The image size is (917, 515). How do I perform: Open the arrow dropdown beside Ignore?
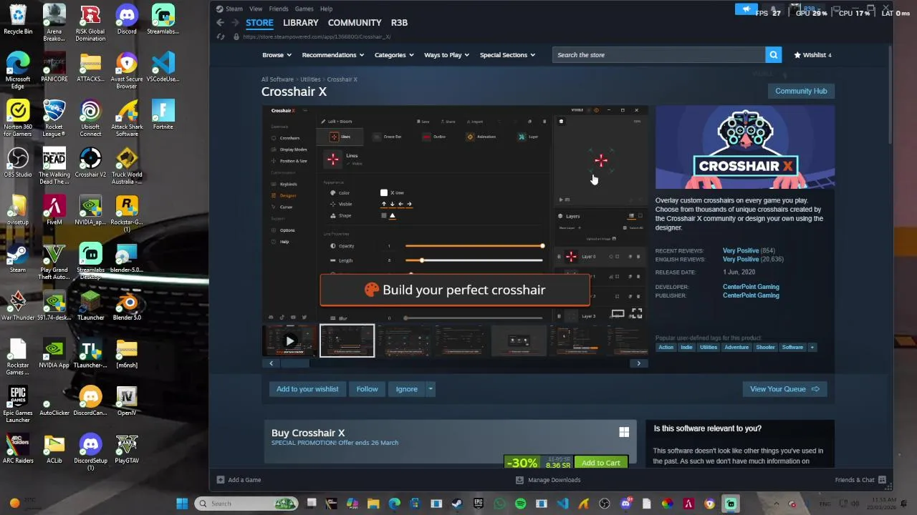click(431, 389)
